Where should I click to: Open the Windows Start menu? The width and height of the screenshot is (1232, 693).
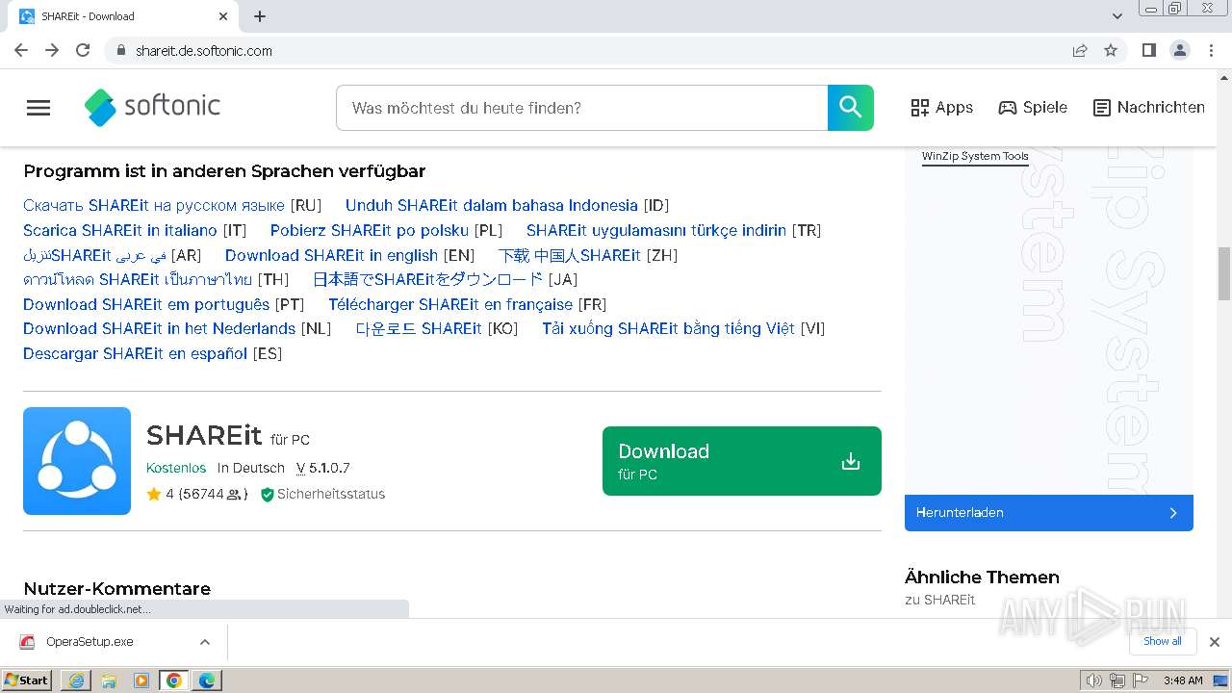click(x=26, y=680)
